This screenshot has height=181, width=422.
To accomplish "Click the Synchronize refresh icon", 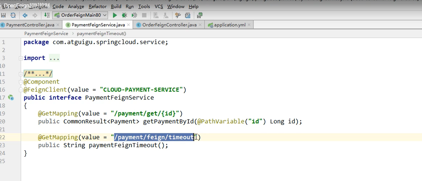I will [x=13, y=15].
